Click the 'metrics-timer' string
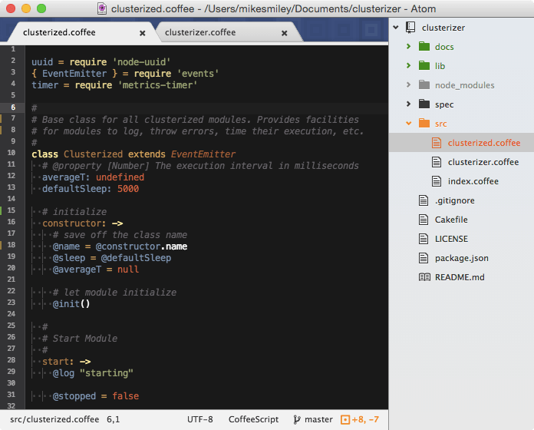This screenshot has width=534, height=430. [157, 84]
